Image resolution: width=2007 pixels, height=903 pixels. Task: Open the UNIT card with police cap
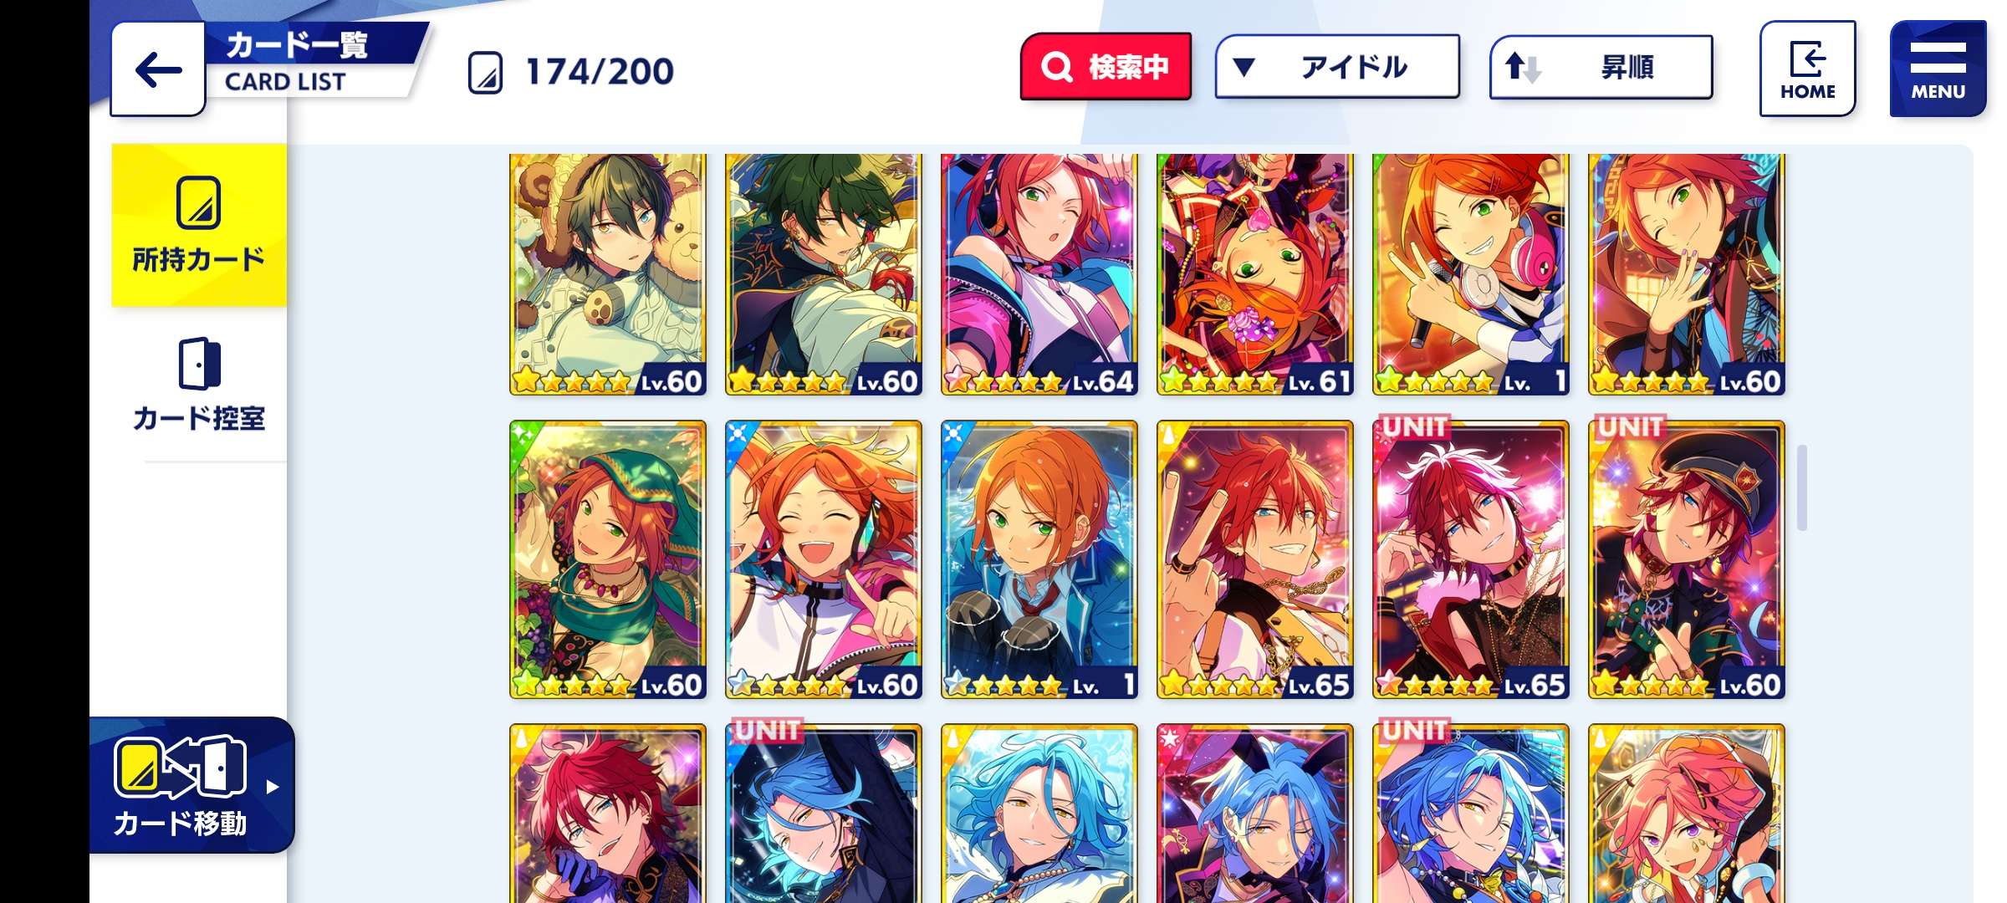click(1687, 559)
